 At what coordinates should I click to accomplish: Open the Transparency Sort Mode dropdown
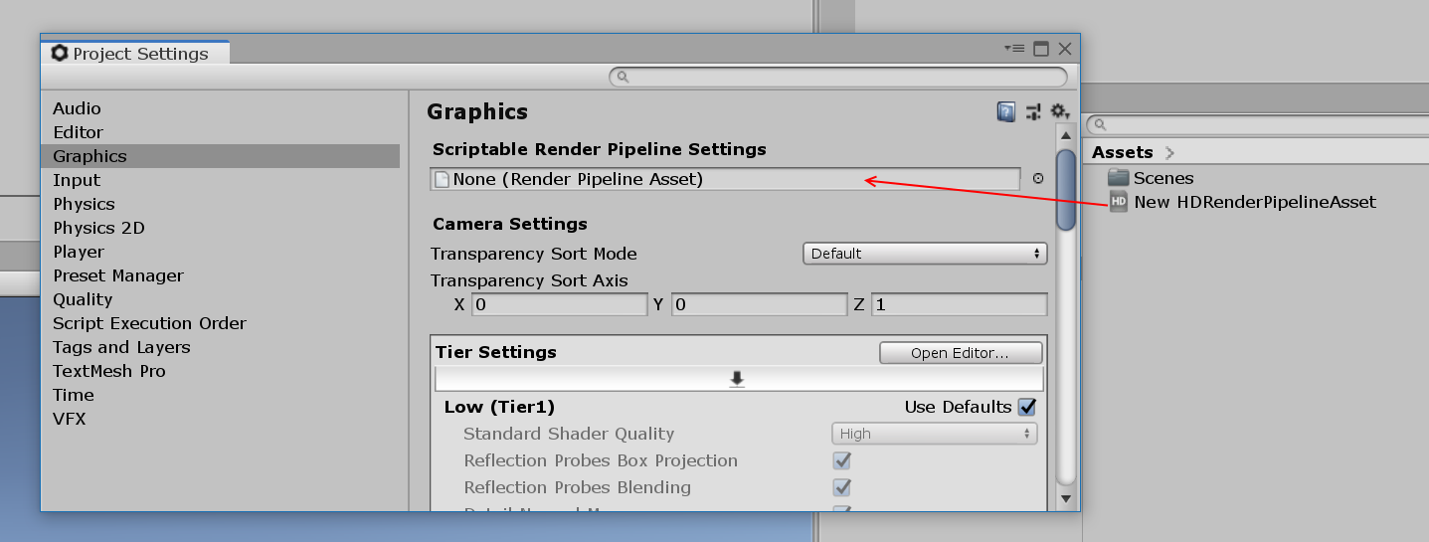925,254
